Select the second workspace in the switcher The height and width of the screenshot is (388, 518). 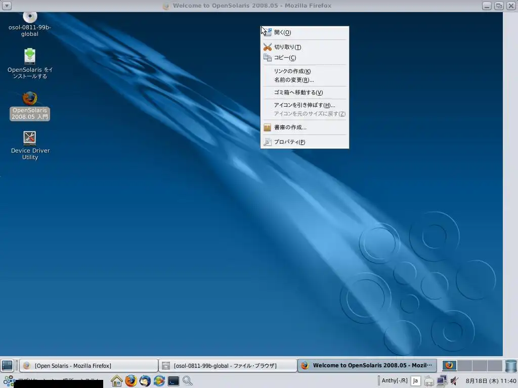point(464,366)
